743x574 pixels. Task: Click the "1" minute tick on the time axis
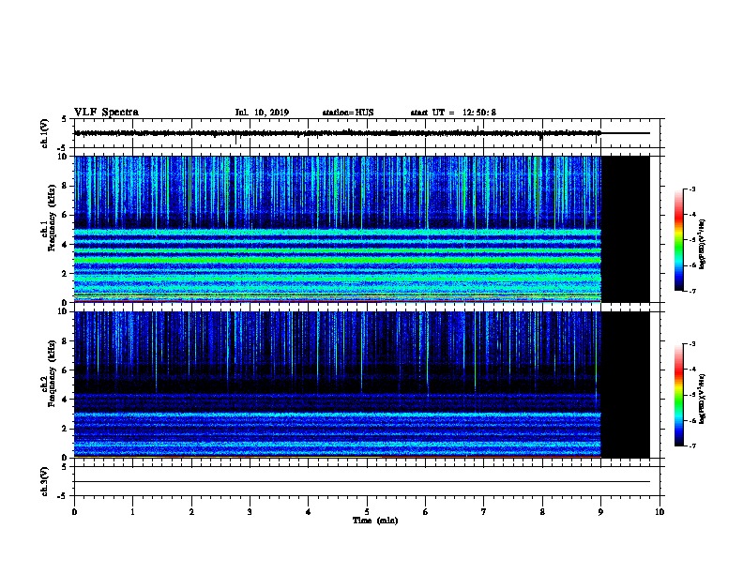click(x=132, y=512)
